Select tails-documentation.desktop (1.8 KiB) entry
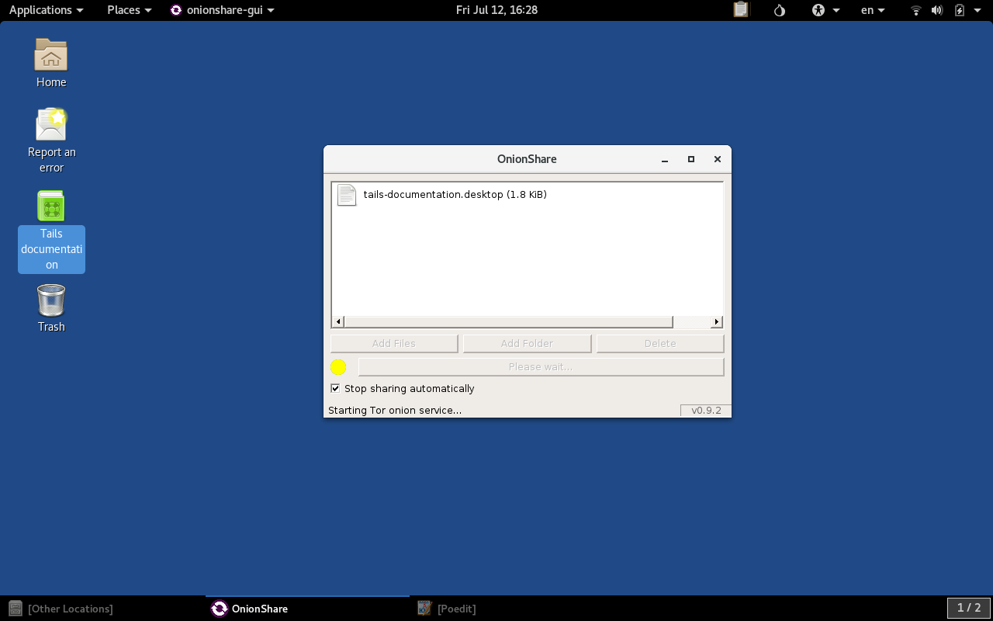This screenshot has height=621, width=993. [x=527, y=195]
